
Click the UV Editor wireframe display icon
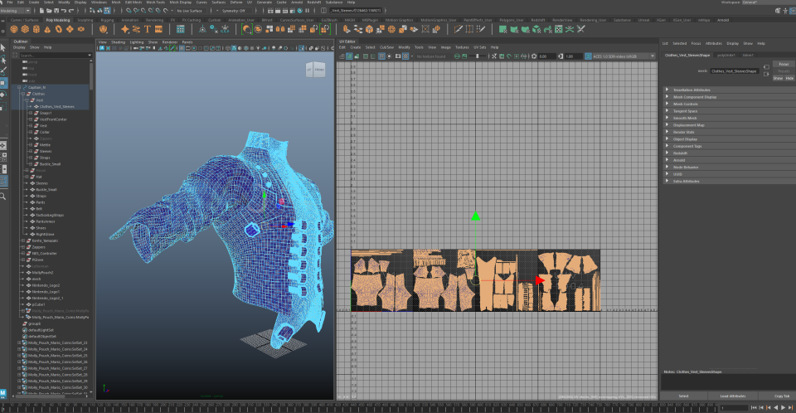(342, 56)
